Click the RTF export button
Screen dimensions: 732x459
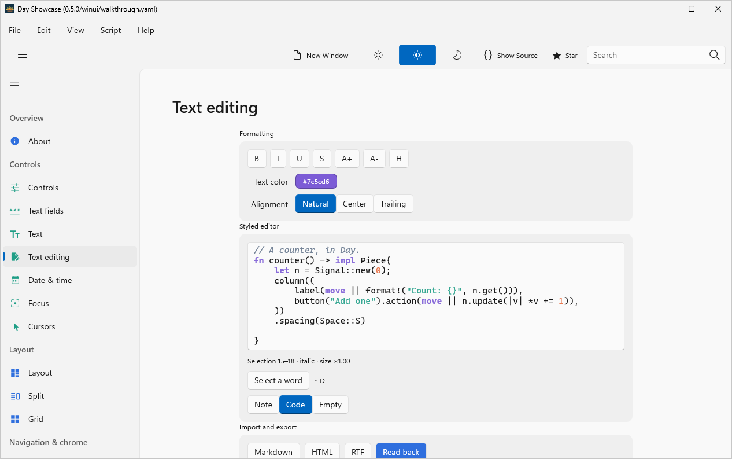[358, 452]
